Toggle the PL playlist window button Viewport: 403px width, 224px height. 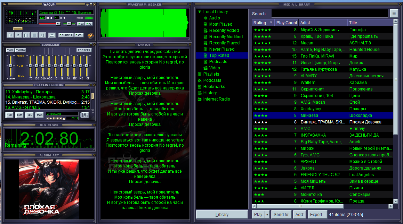(x=89, y=24)
